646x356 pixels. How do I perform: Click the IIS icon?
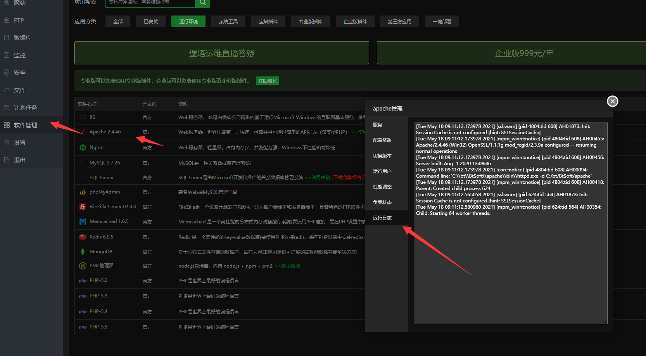[x=83, y=117]
